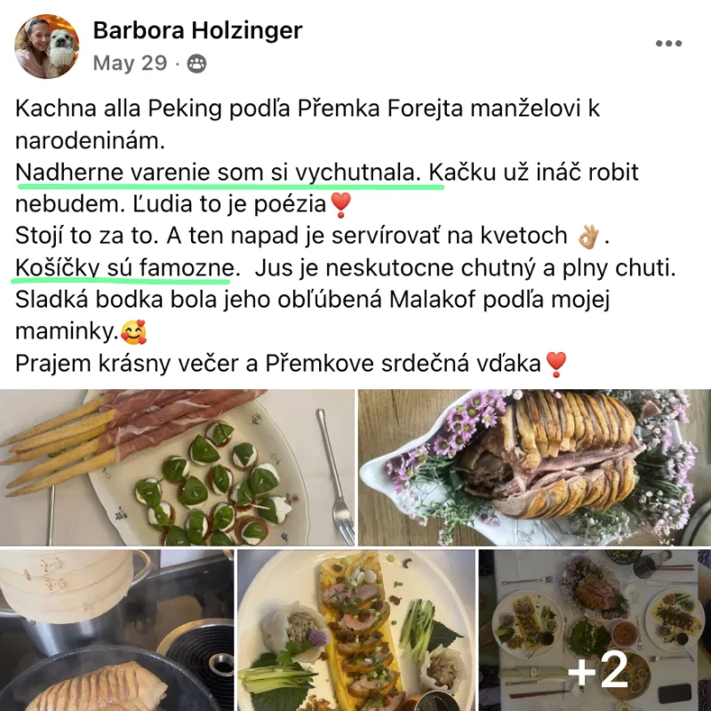711x711 pixels.
Task: Click the red heart emoji after poézia
Action: click(x=340, y=205)
